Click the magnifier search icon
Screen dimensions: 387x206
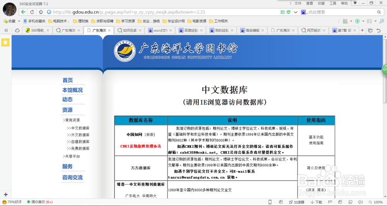point(379,12)
